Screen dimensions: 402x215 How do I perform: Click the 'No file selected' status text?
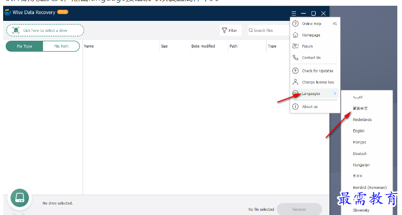261,209
